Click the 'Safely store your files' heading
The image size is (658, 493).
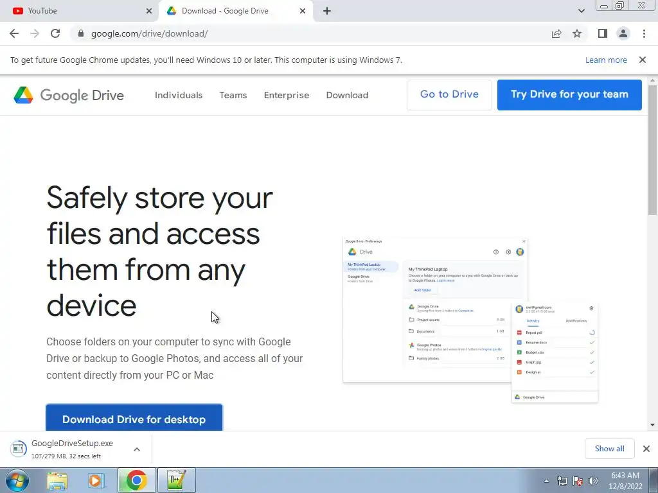click(x=159, y=251)
